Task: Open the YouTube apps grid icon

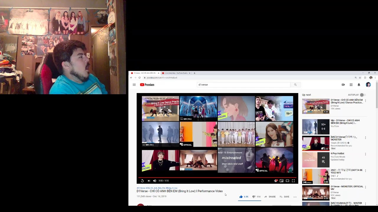Action: click(x=351, y=85)
